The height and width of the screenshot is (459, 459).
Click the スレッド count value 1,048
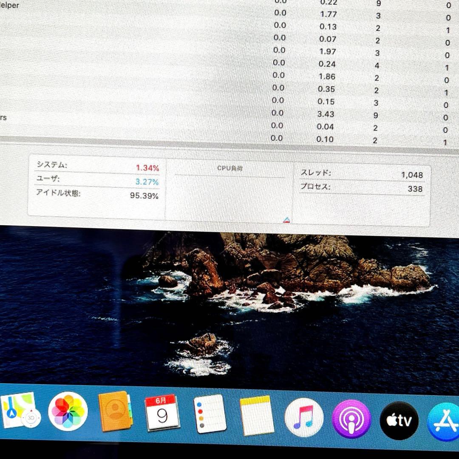coord(413,175)
